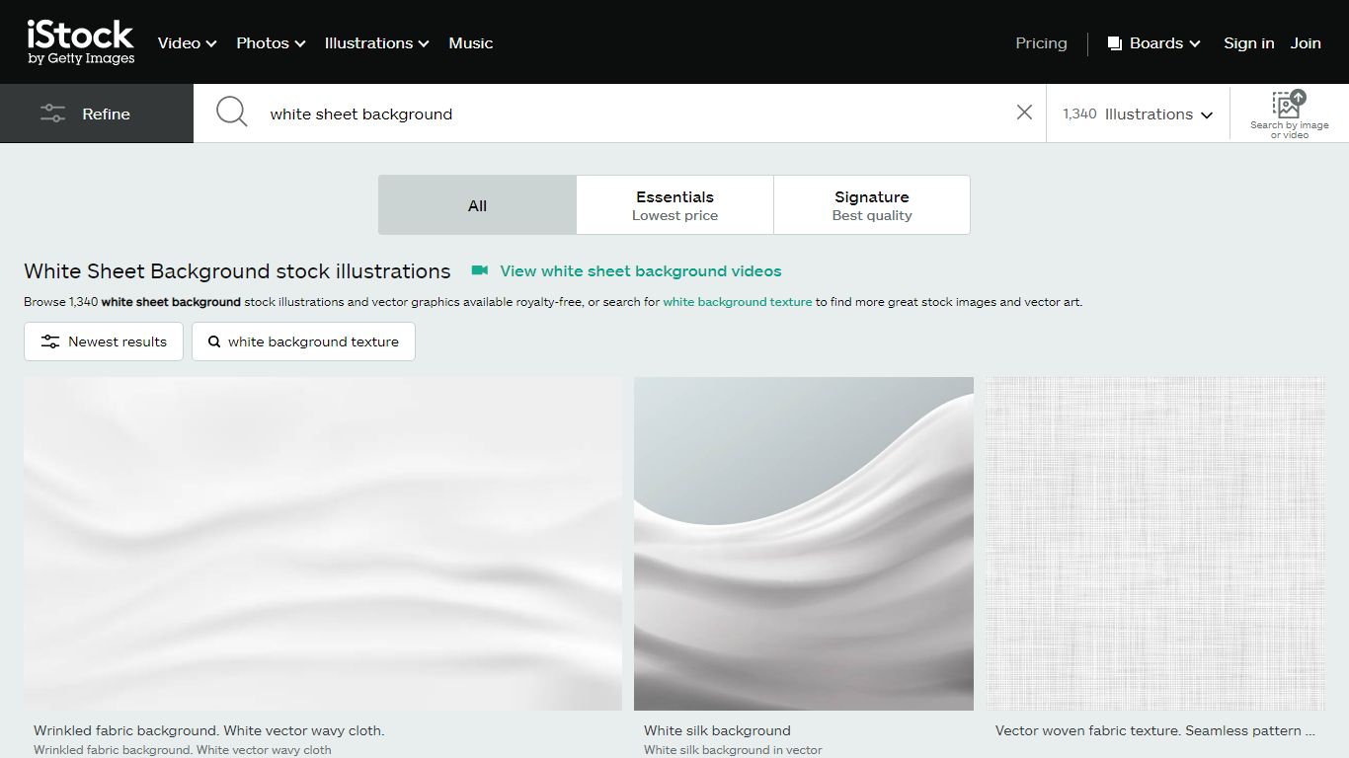Click into the search field text
Viewport: 1349px width, 758px height.
click(x=360, y=114)
